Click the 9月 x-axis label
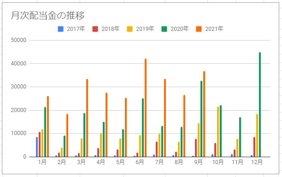Image resolution: width=282 pixels, height=177 pixels. pos(198,162)
